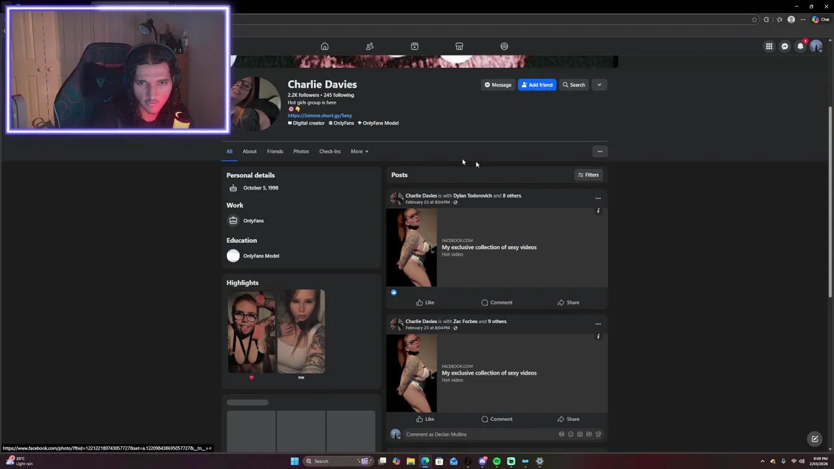
Task: Open the Messenger icon
Action: [x=784, y=46]
